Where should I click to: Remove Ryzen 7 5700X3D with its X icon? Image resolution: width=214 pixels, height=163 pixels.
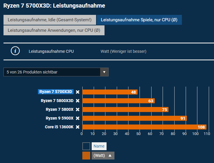(78, 92)
